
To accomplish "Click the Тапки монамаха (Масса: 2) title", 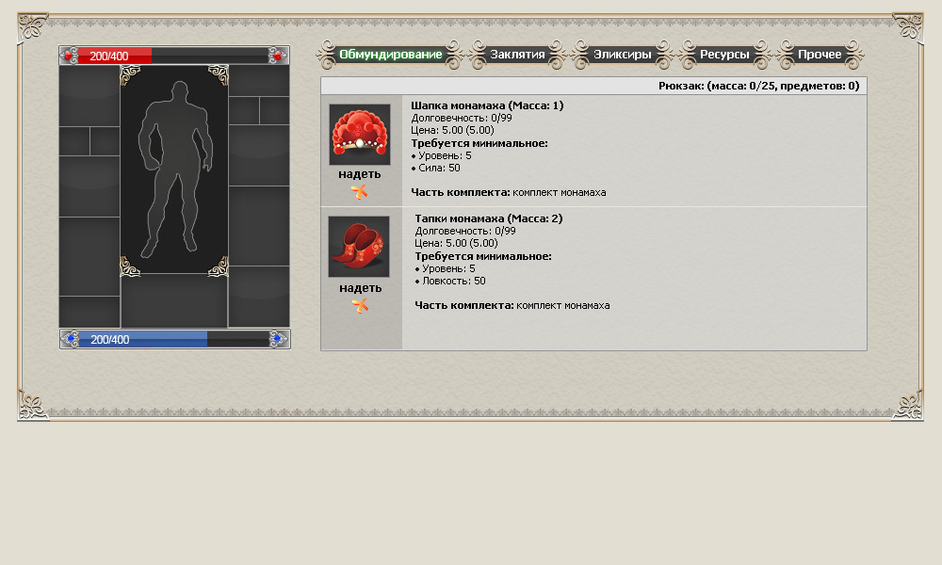I will tap(488, 218).
